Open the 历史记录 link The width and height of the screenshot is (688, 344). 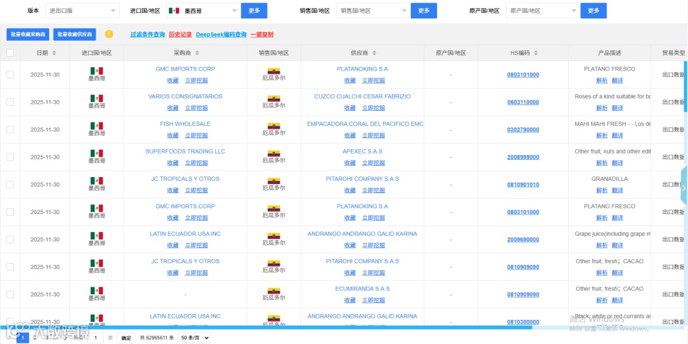pyautogui.click(x=180, y=34)
